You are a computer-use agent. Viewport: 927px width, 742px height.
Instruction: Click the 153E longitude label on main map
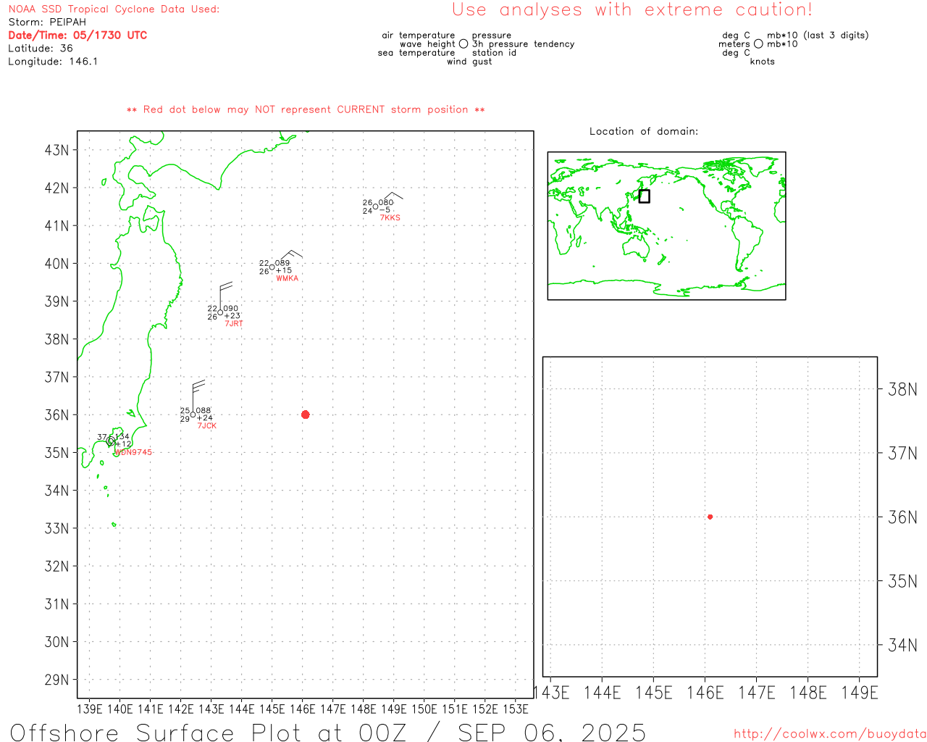(515, 709)
